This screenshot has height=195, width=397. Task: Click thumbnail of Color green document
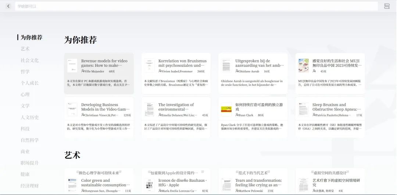click(72, 185)
